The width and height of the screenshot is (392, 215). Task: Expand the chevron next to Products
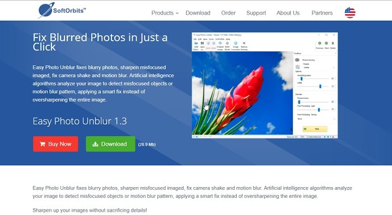click(x=177, y=13)
